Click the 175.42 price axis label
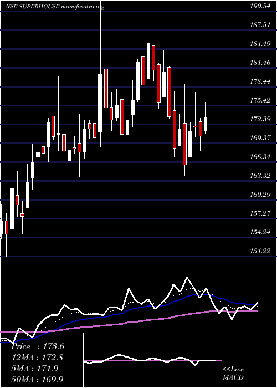The height and width of the screenshot is (388, 277). click(260, 101)
